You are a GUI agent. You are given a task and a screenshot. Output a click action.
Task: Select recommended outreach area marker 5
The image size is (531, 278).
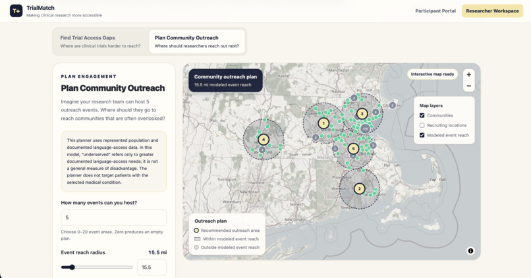click(353, 149)
